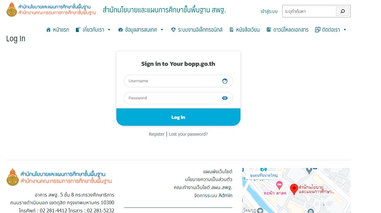
Task: Click the footer organization logo emblem
Action: (x=12, y=177)
